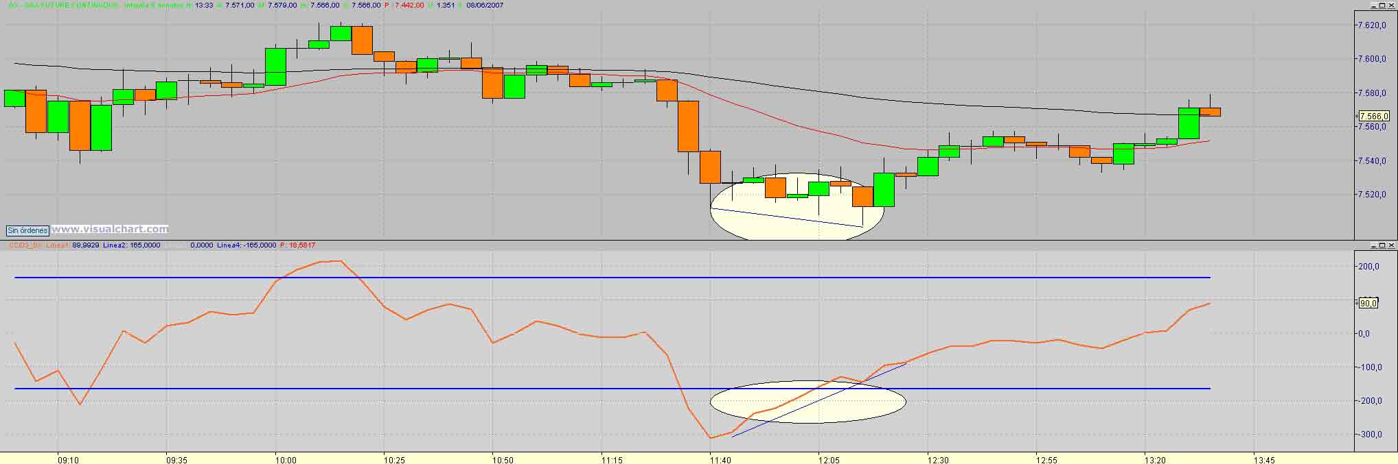Viewport: 1398px width, 464px height.
Task: Maximize the CCI indicator pane
Action: (x=1382, y=245)
